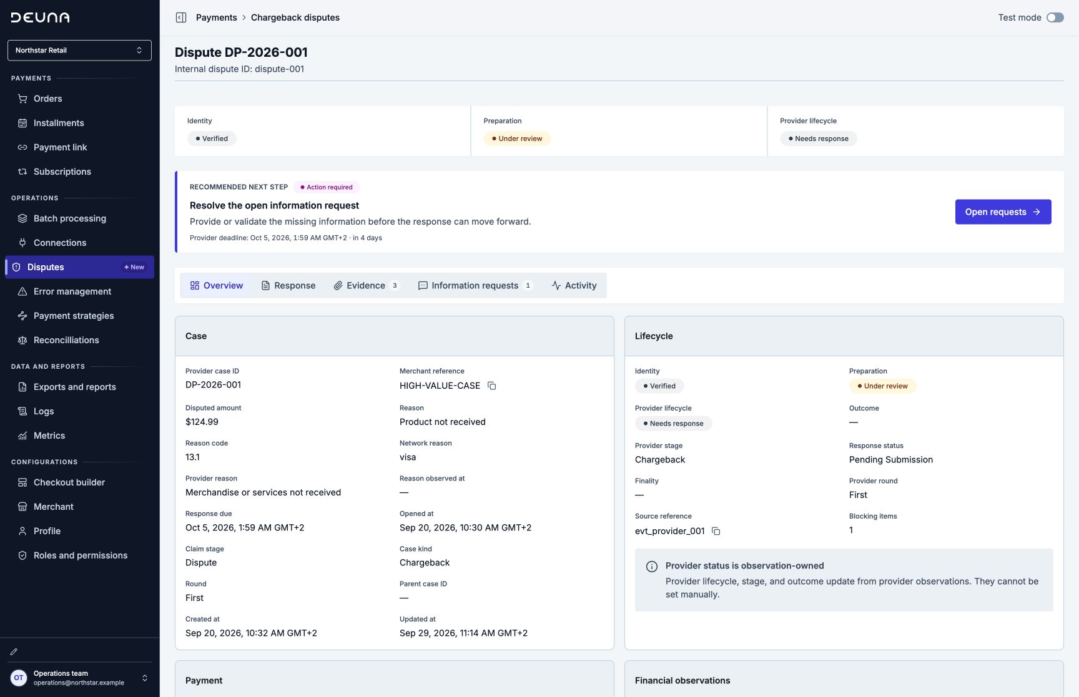Open Orders in the sidebar
The width and height of the screenshot is (1079, 697).
(79, 99)
